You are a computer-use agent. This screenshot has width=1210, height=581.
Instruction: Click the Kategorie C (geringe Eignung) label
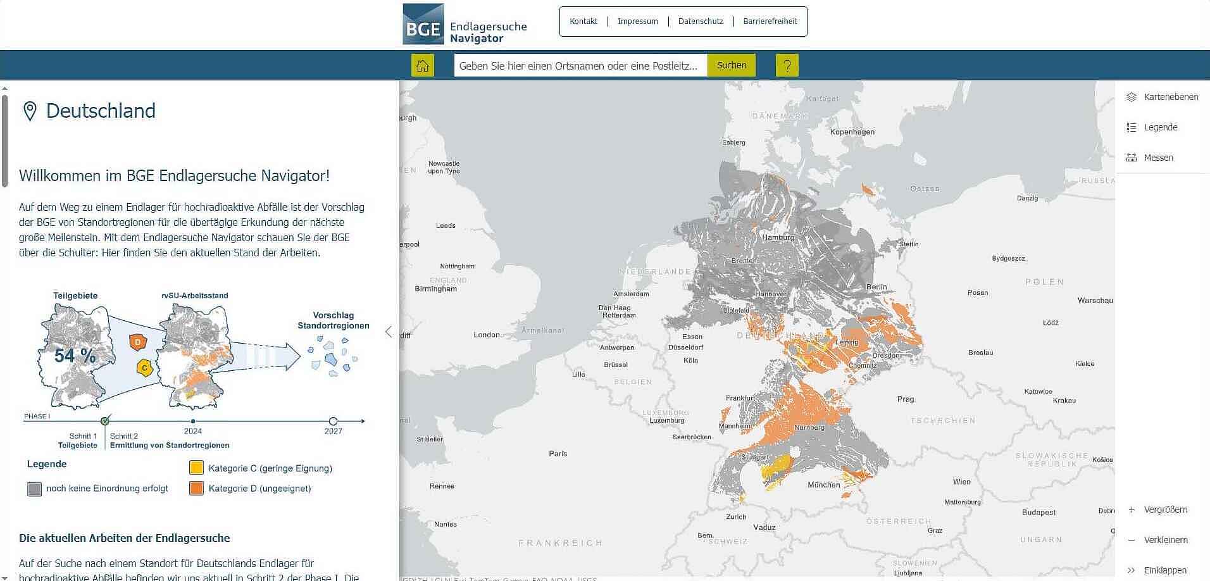(270, 468)
